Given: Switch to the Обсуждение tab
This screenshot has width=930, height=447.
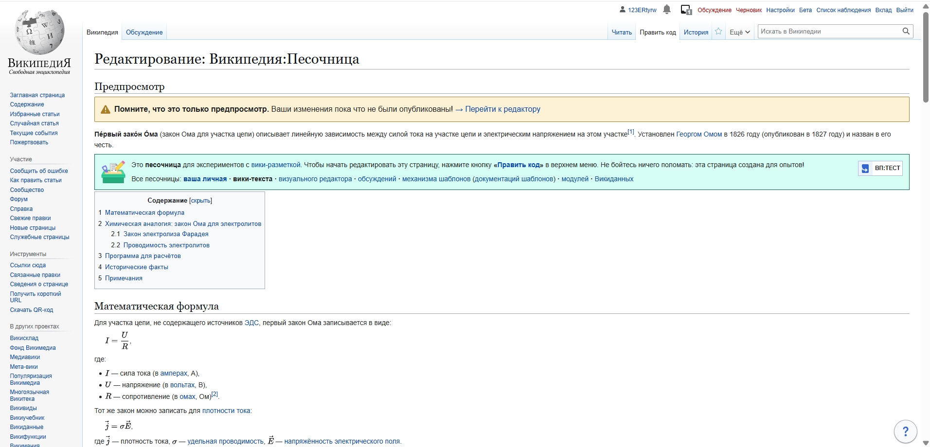Looking at the screenshot, I should click(x=144, y=33).
